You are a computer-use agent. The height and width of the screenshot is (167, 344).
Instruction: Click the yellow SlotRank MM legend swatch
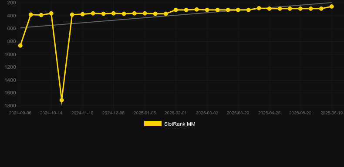(153, 124)
